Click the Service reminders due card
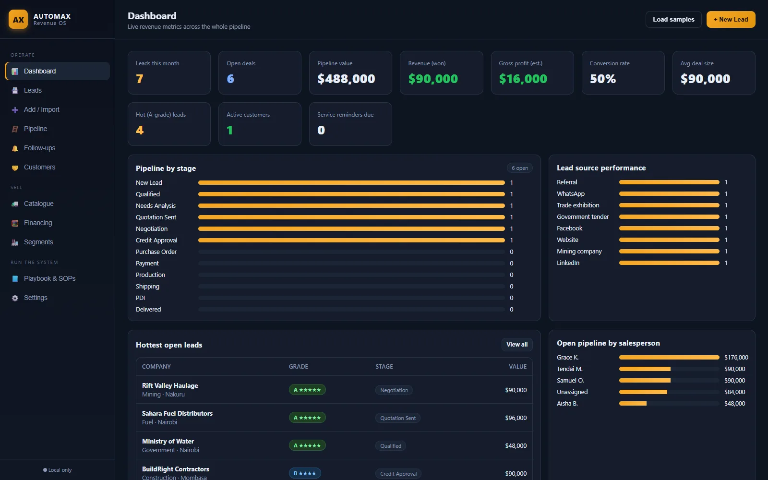The width and height of the screenshot is (768, 480). click(x=350, y=124)
